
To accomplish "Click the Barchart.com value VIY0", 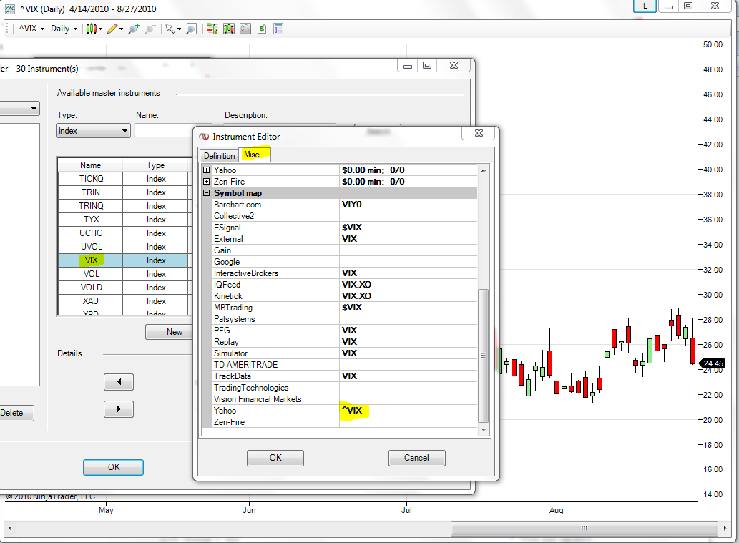I will [351, 205].
